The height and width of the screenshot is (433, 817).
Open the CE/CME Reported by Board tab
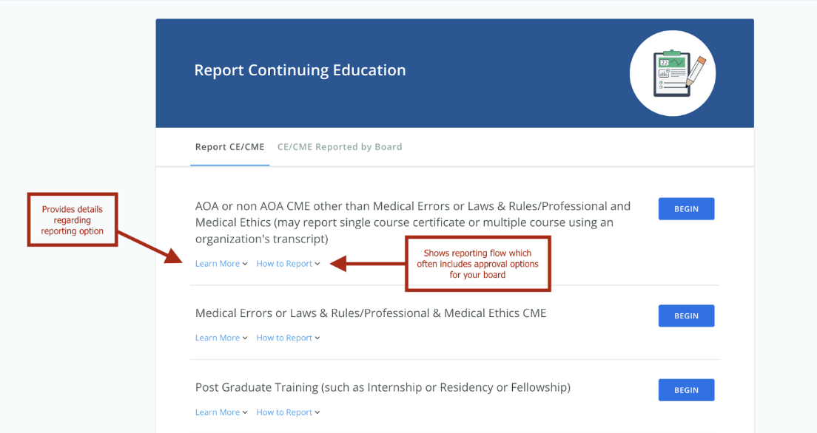(x=340, y=147)
